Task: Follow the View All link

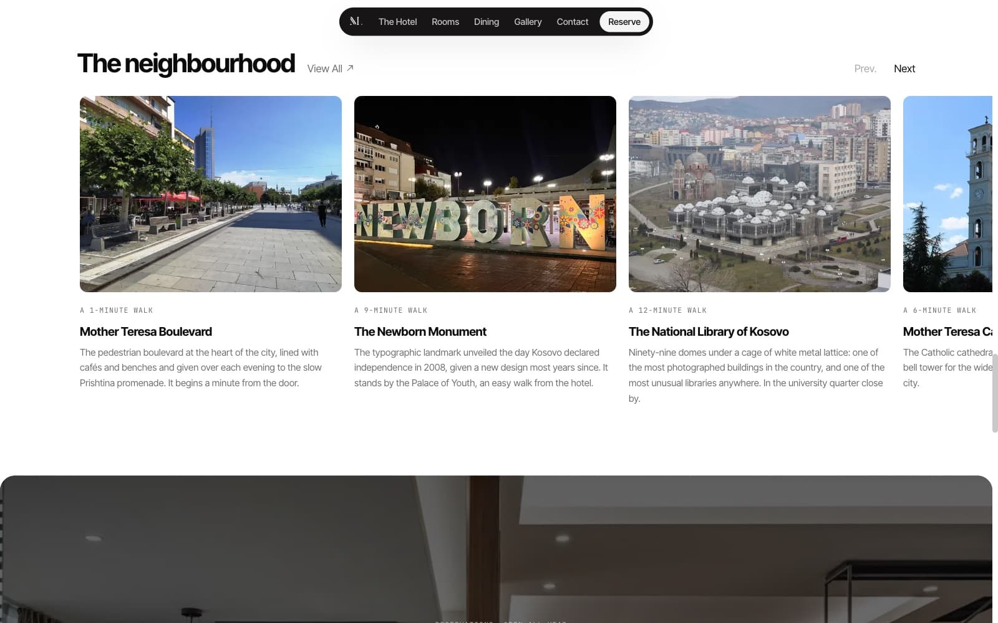Action: click(x=331, y=69)
